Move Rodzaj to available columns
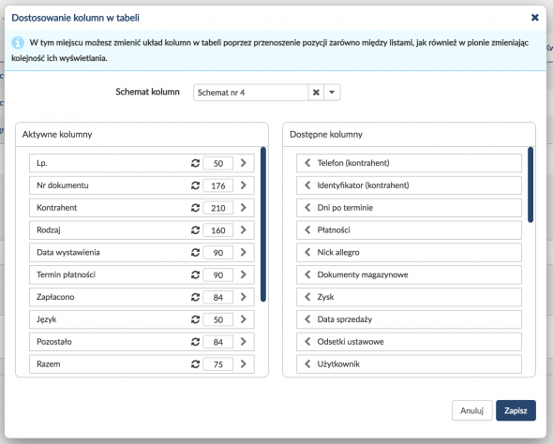 click(x=244, y=230)
